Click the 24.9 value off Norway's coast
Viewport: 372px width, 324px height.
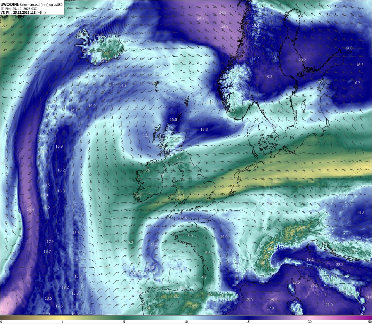tap(225, 26)
